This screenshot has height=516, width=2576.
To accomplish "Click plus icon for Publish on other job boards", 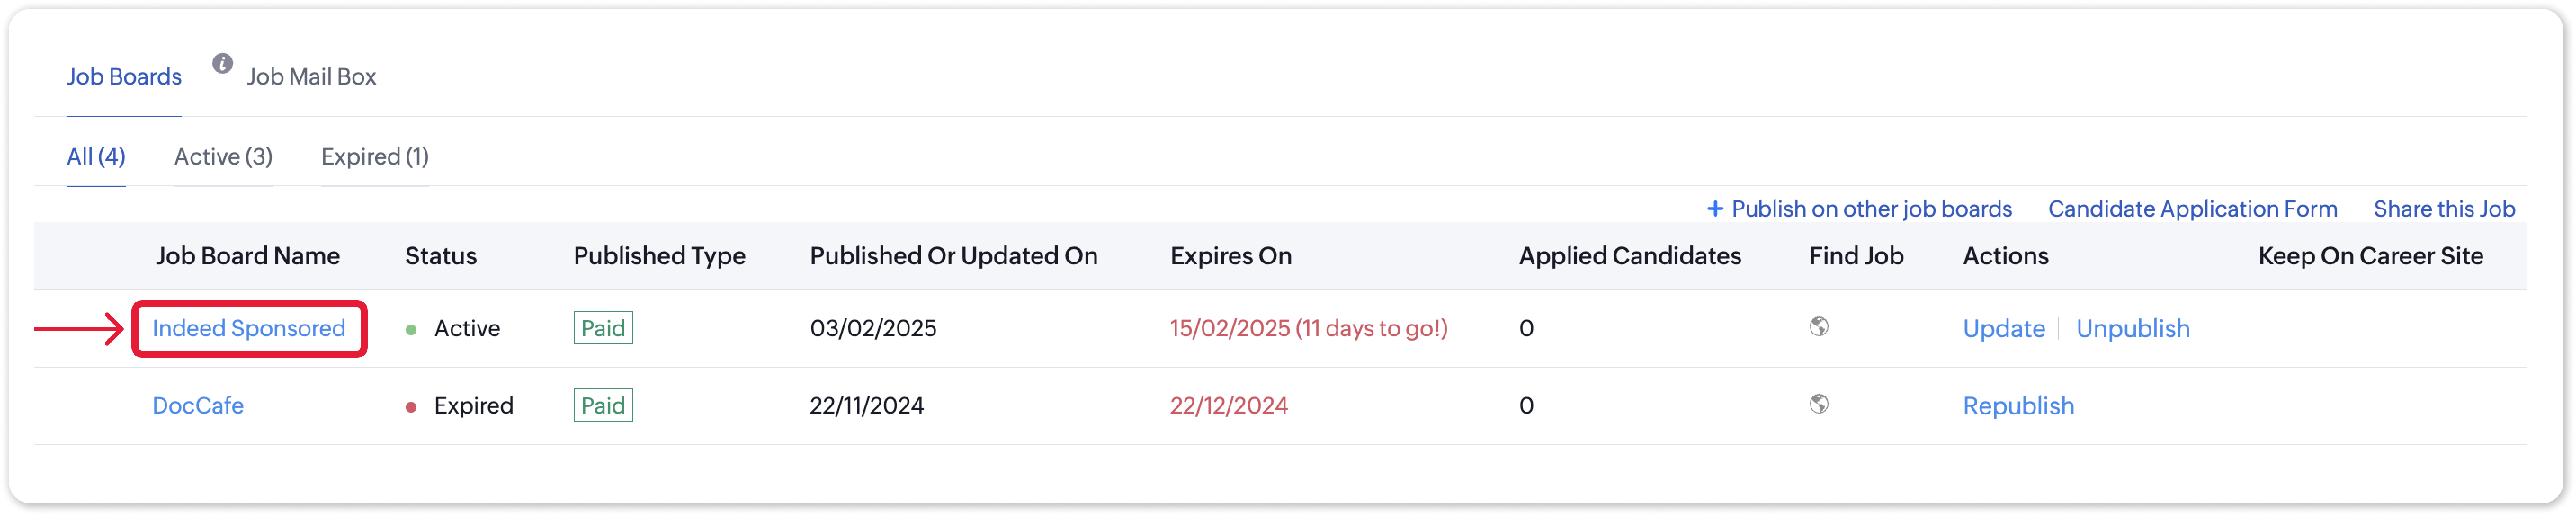I will tap(1715, 209).
